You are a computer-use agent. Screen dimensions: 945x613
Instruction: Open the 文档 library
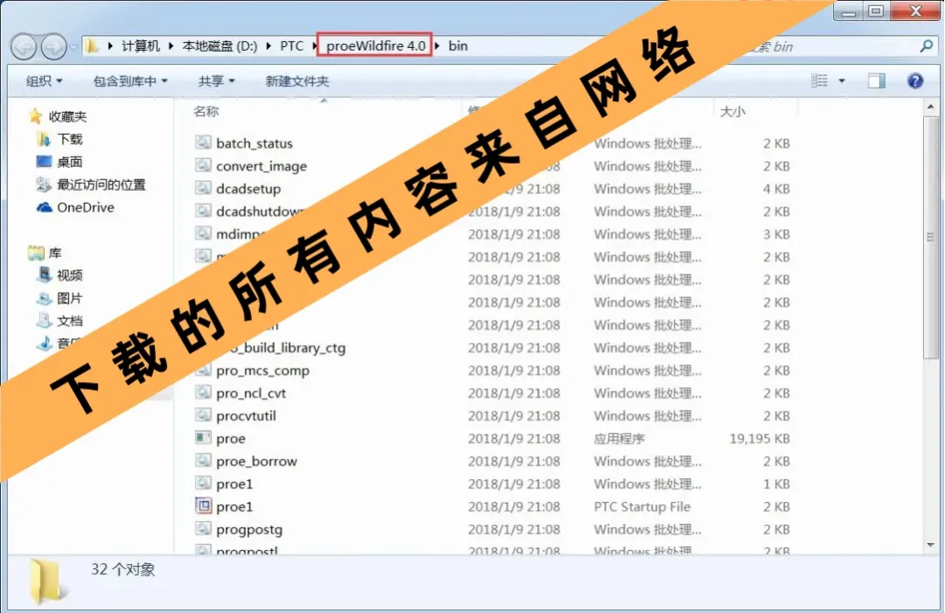click(70, 321)
